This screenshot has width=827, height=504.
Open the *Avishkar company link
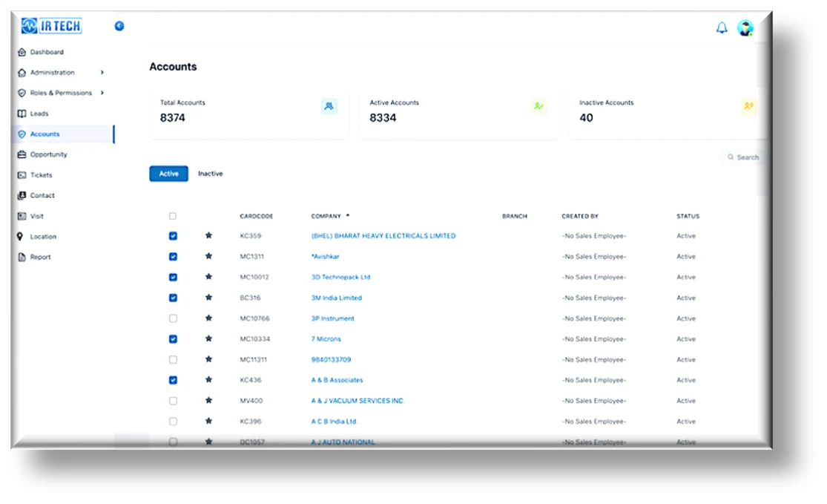click(x=326, y=257)
